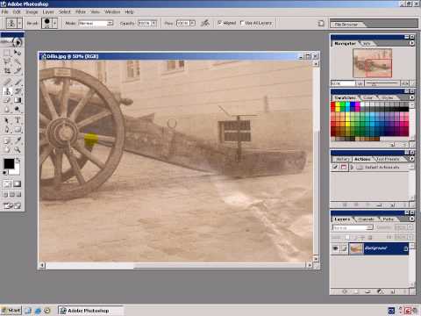
Task: Toggle lock transparent pixels checkbox in Layers
Action: [x=347, y=237]
